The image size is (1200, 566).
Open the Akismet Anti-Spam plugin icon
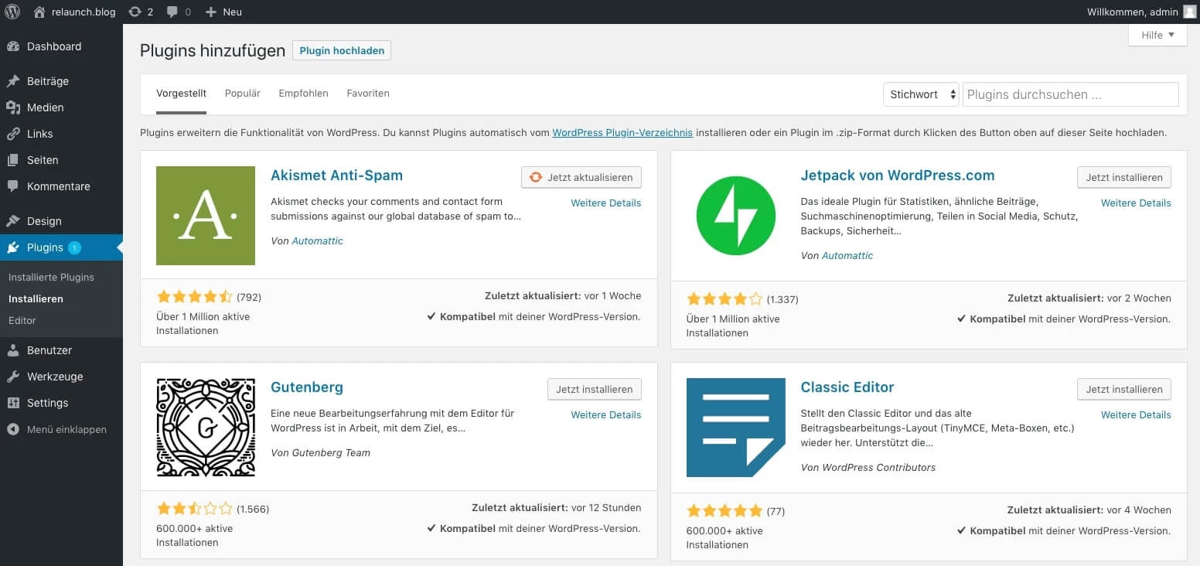click(x=205, y=216)
